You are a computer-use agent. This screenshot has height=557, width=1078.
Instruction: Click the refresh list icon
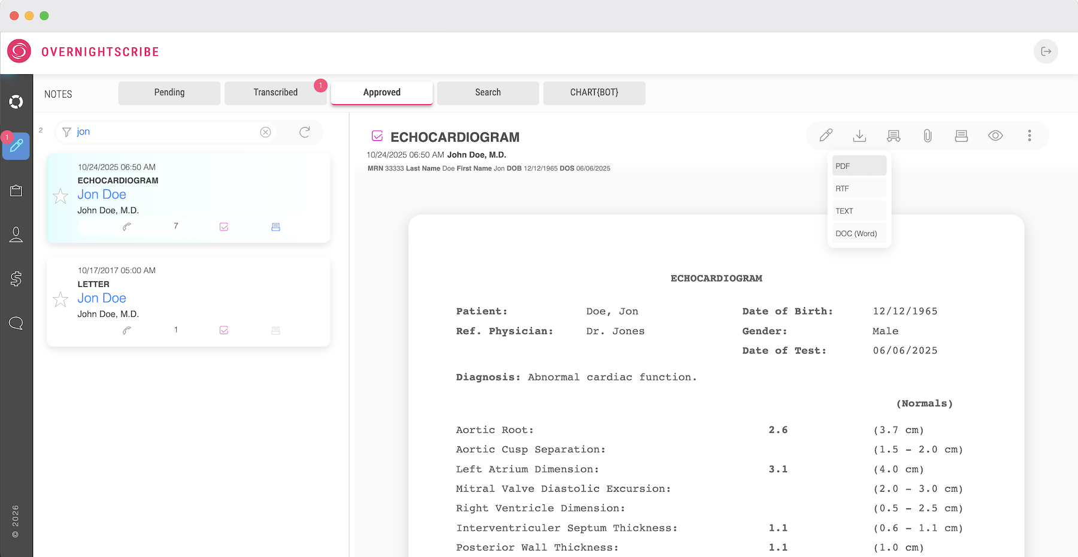(305, 132)
